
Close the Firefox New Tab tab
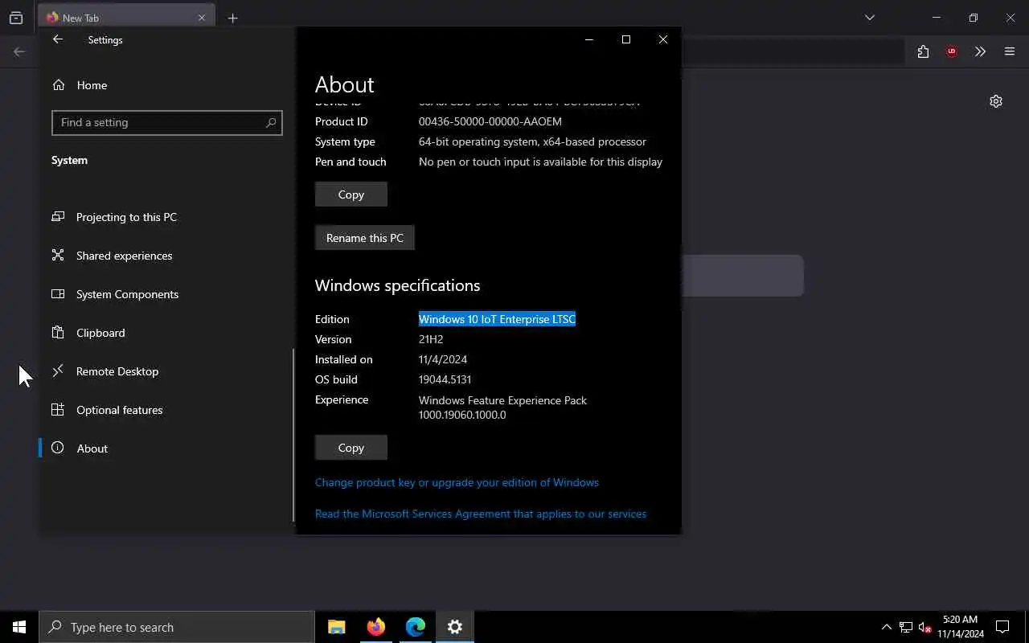(x=202, y=18)
